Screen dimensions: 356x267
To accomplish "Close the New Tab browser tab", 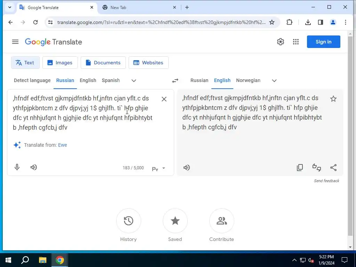I will (175, 8).
